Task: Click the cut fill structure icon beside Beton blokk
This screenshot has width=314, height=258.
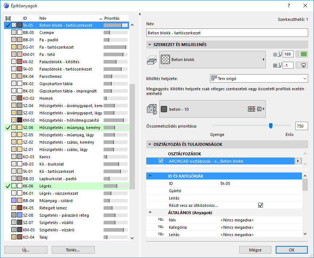Action: (152, 60)
